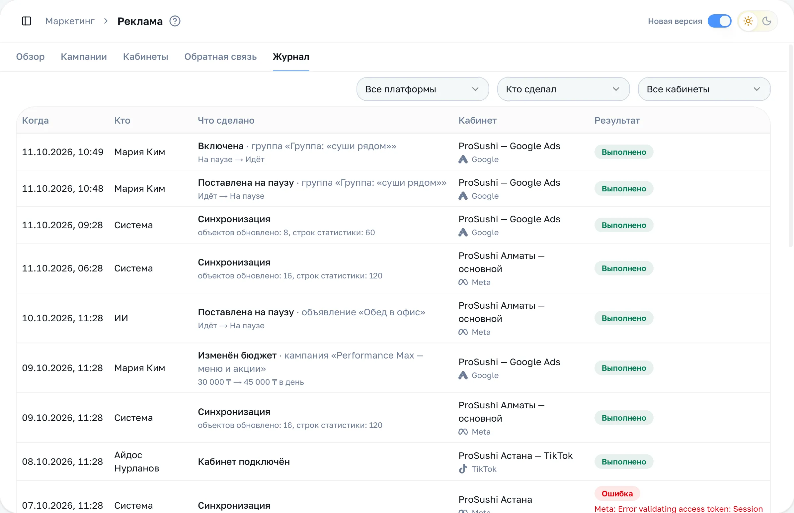Open the help icon next to Реклама
Screen dimensions: 794x513
pyautogui.click(x=175, y=21)
